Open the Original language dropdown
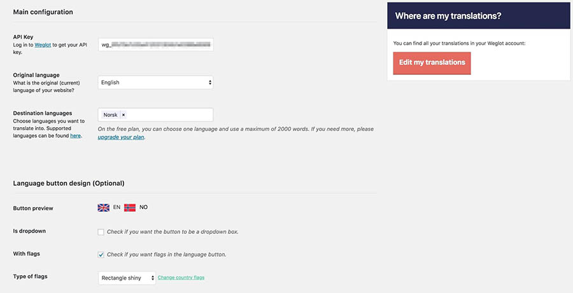Viewport: 573px width, 293px height. point(155,83)
